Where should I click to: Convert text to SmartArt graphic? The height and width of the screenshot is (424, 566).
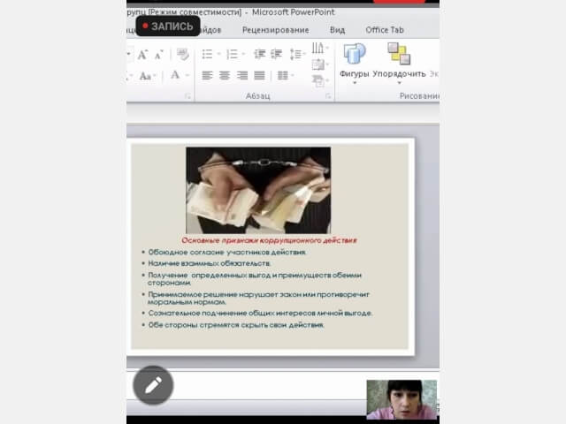[318, 80]
